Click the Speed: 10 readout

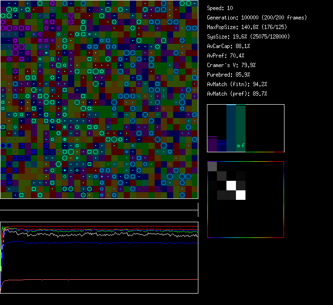220,8
